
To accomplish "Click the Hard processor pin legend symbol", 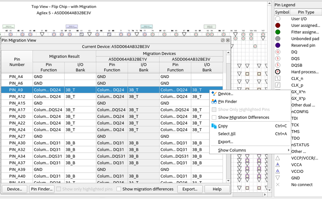I will coord(278,72).
